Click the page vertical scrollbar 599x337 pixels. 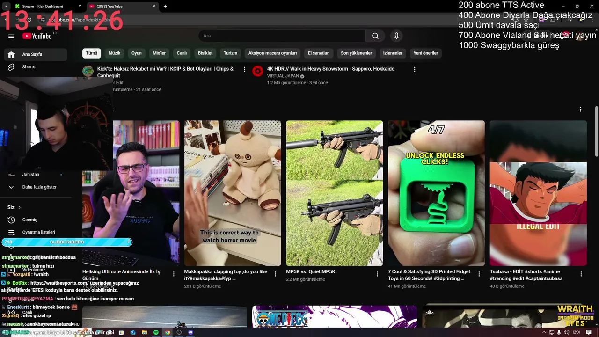(596, 132)
